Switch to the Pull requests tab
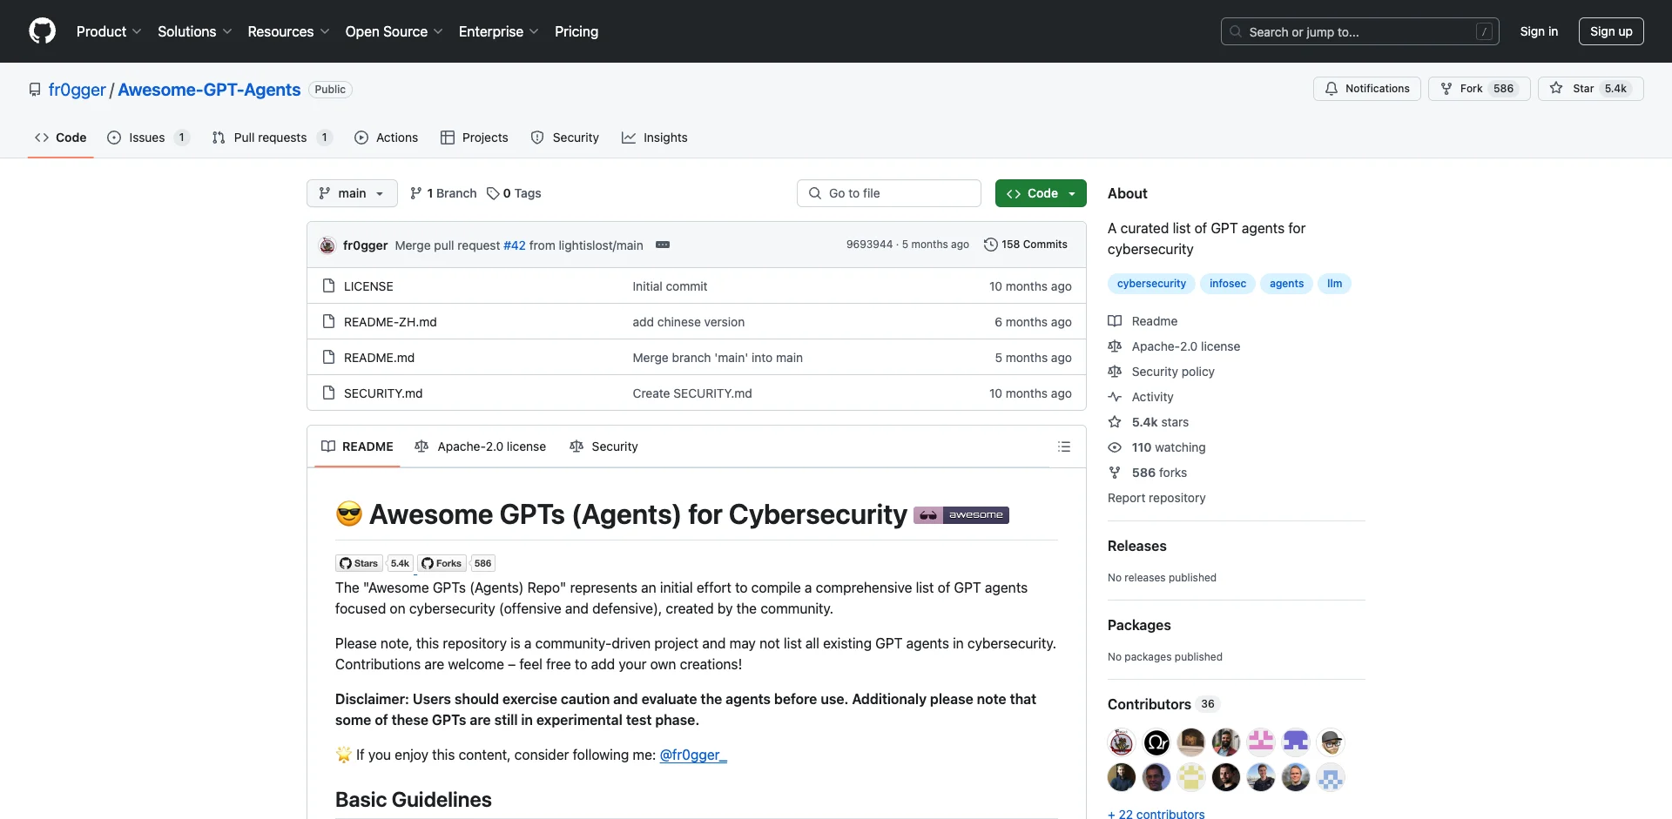The image size is (1672, 819). 272,138
